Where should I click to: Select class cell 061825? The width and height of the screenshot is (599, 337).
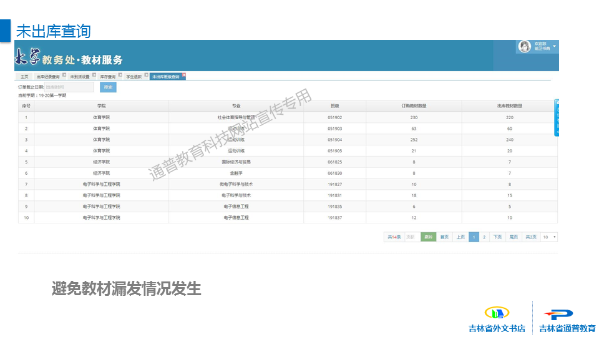pyautogui.click(x=334, y=162)
